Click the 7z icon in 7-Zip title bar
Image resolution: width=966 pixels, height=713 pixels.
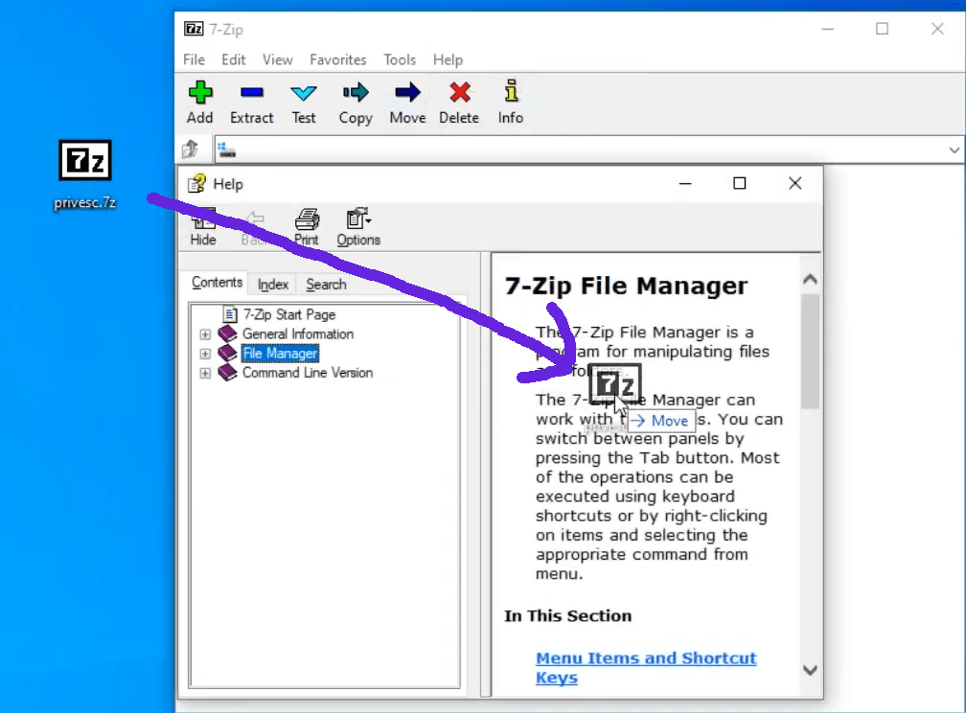pyautogui.click(x=194, y=29)
